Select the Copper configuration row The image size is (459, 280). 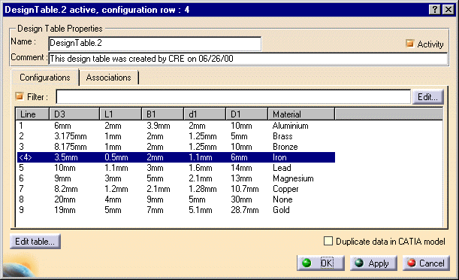(x=176, y=189)
